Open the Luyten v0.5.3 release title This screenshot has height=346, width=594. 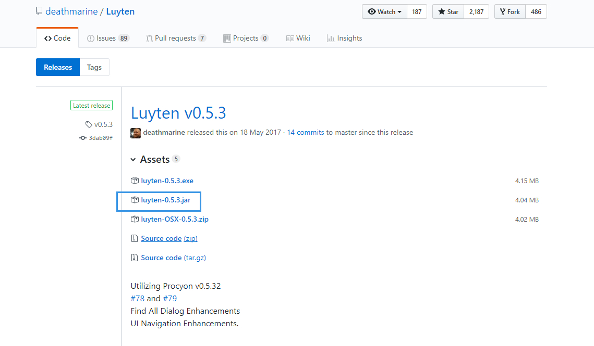[178, 113]
